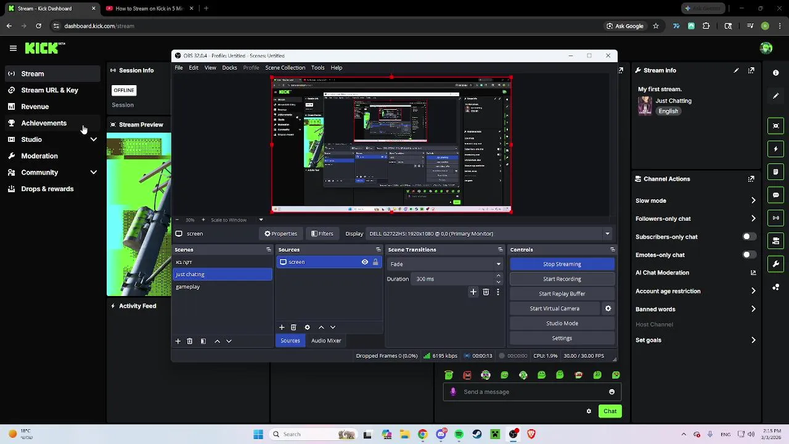Click Start Replay Buffer button
This screenshot has width=789, height=444.
pos(562,294)
